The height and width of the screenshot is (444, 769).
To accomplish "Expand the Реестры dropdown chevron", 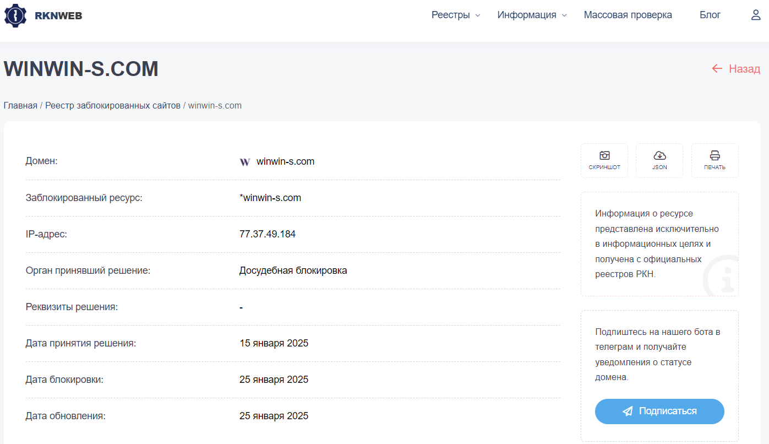I will pos(478,15).
